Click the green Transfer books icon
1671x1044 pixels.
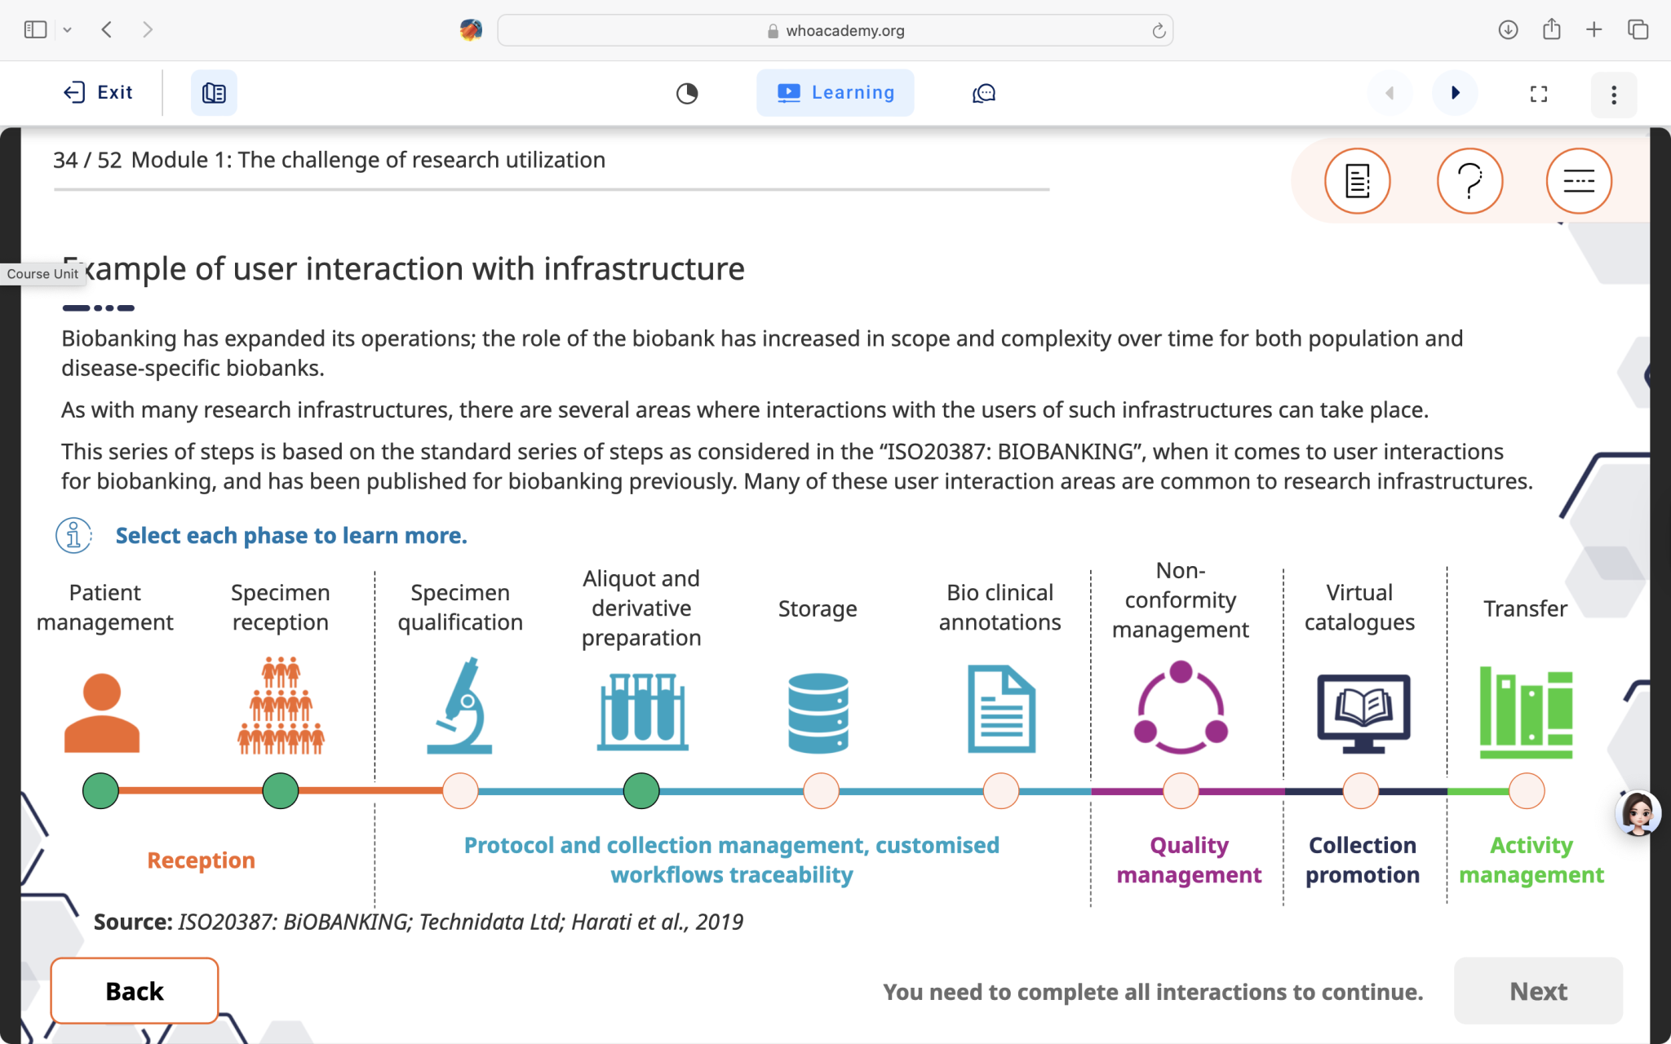point(1526,712)
